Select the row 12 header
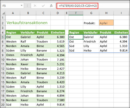The height and width of the screenshot is (108, 130). (x=3, y=69)
